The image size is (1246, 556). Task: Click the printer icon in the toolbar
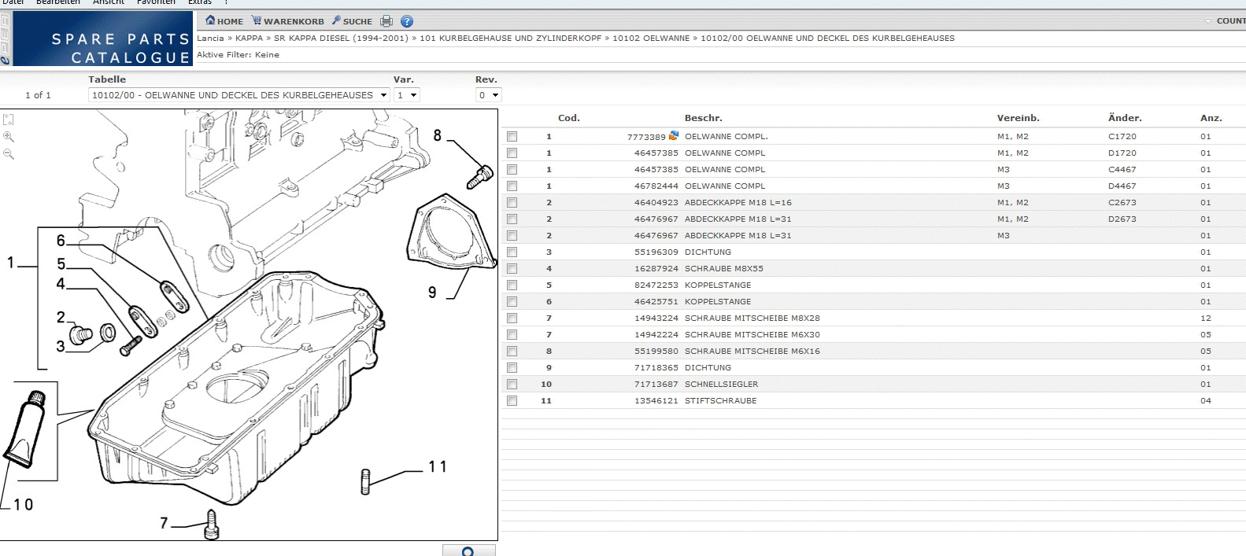[386, 21]
